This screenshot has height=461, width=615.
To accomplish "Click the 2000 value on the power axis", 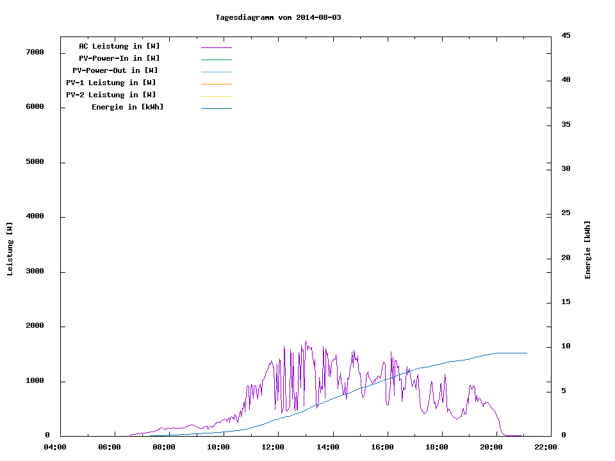I will 35,326.
